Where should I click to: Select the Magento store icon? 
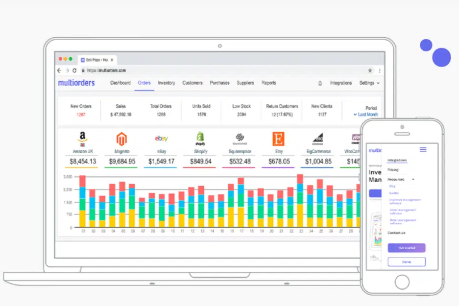click(x=121, y=139)
